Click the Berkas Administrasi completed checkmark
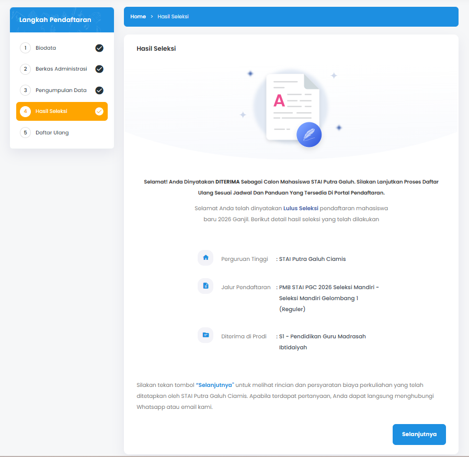The image size is (469, 457). (x=99, y=69)
